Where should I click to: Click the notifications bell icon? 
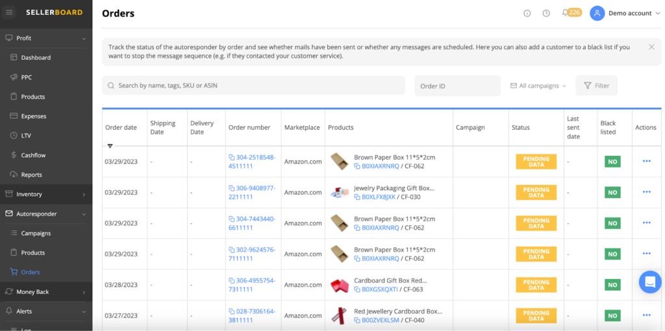(x=565, y=13)
